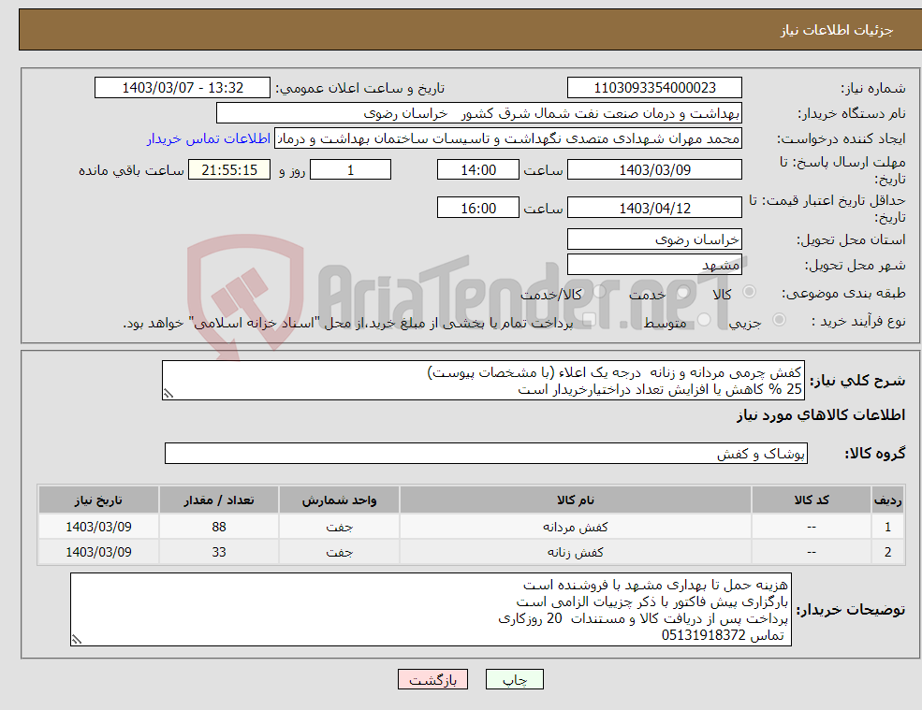Viewport: 922px width, 710px height.
Task: Click the unit cell جفت in کفش زنانه row
Action: 339,552
